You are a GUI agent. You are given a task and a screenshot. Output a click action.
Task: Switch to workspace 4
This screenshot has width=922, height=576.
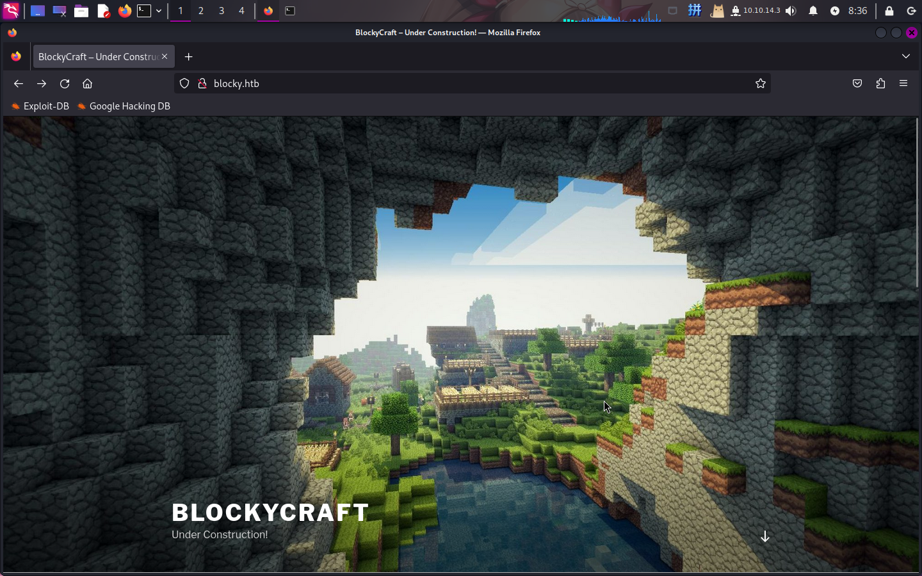241,11
